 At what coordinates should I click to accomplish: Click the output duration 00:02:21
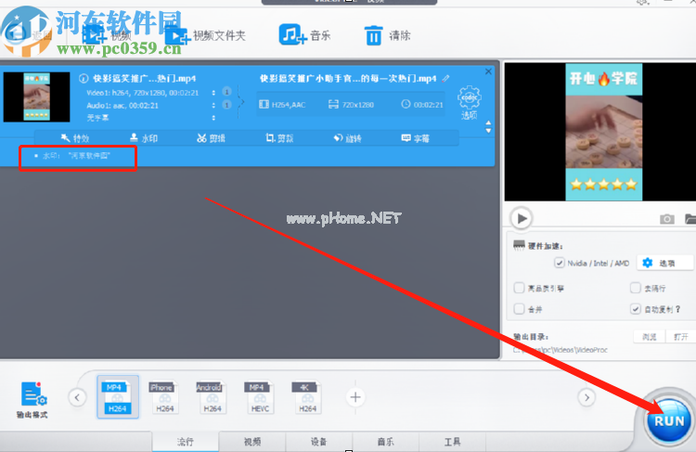(x=422, y=105)
